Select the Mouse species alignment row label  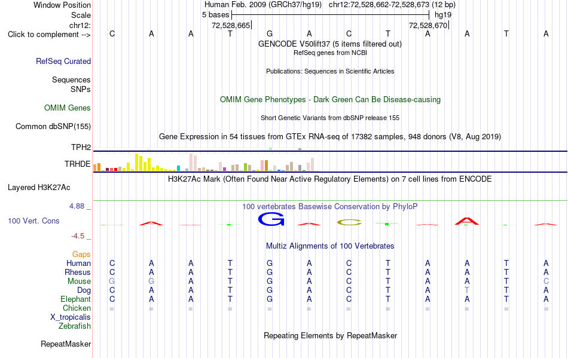[x=79, y=281]
